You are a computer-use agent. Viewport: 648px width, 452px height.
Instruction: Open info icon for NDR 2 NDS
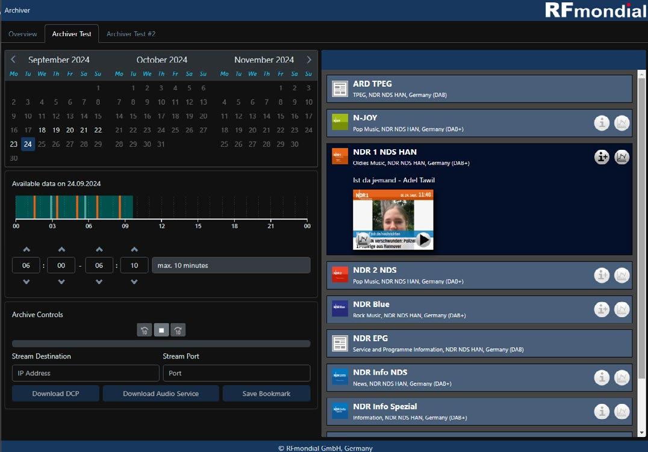tap(602, 275)
